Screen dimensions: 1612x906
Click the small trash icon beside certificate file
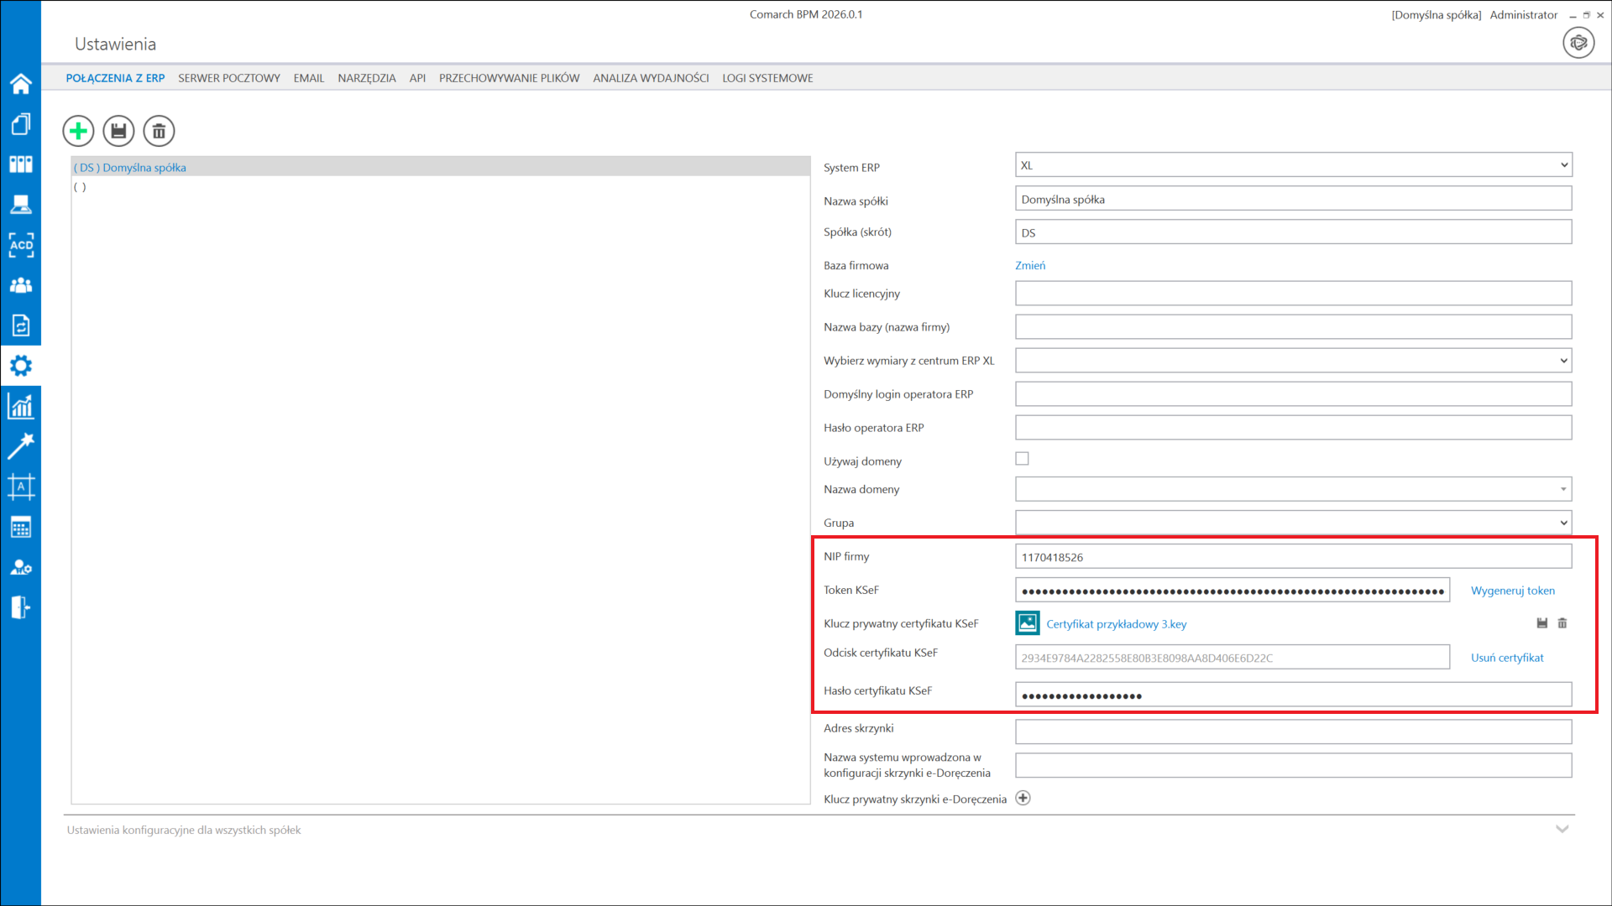click(x=1562, y=623)
